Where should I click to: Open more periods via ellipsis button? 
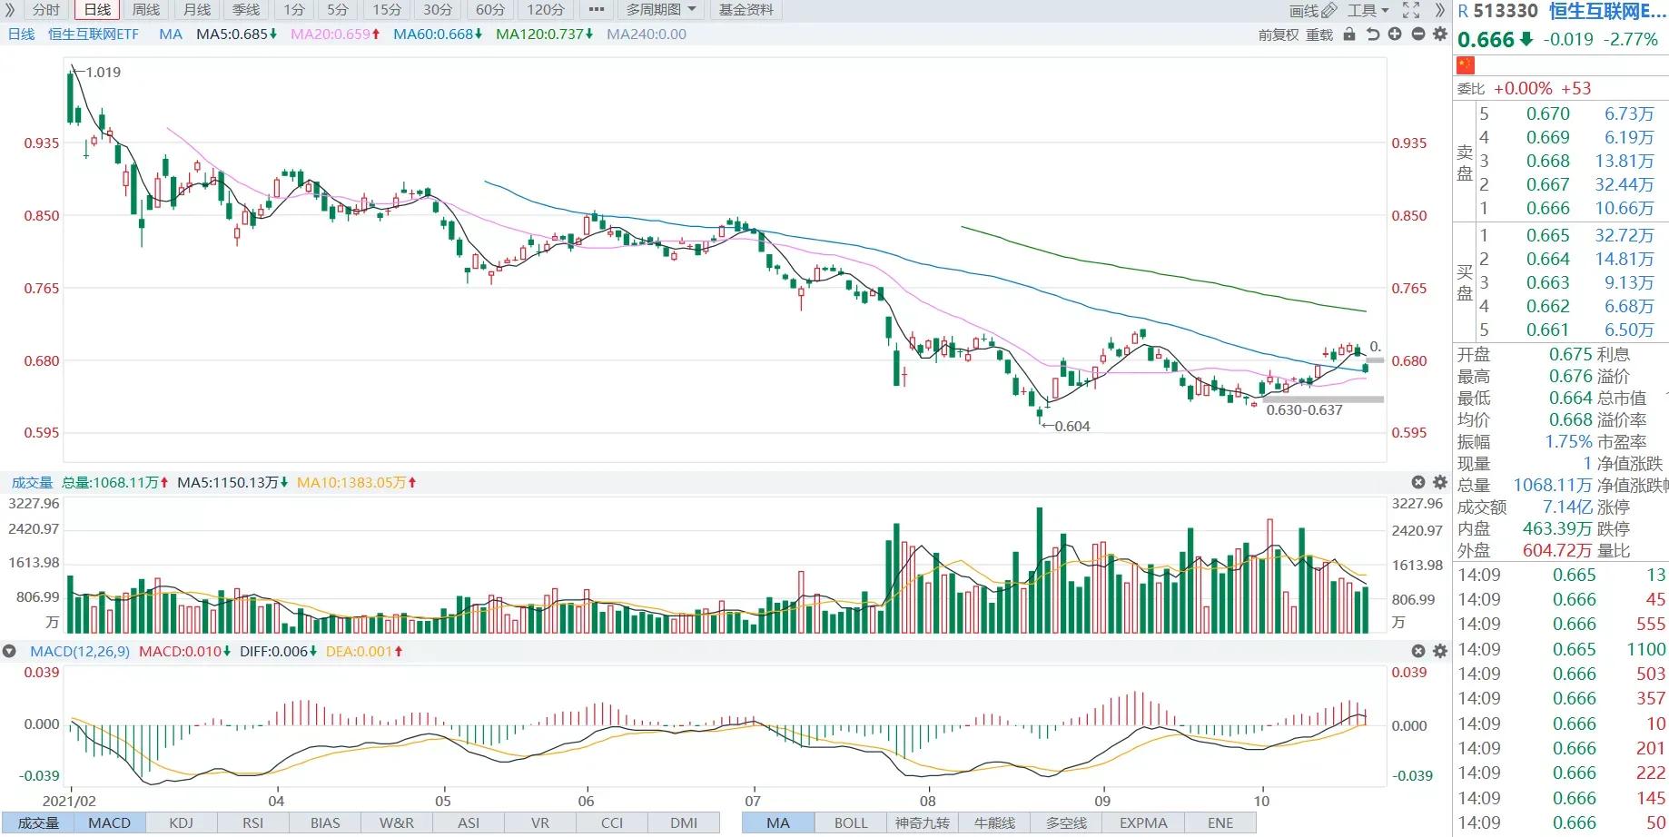click(596, 10)
